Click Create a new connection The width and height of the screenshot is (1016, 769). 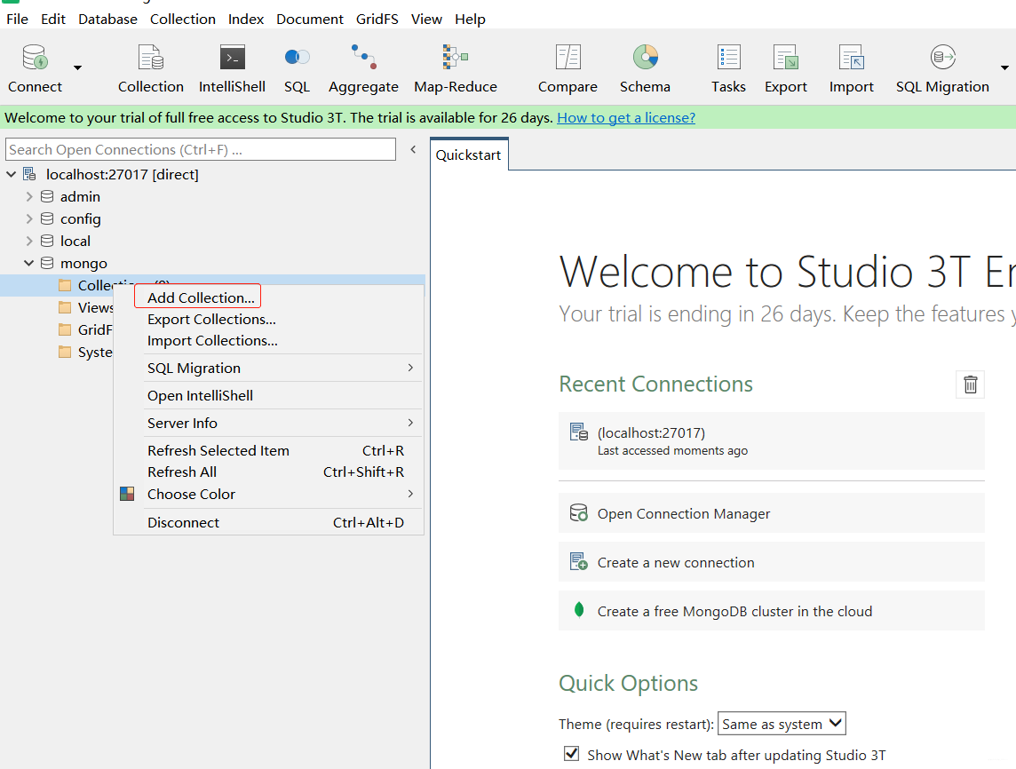tap(771, 562)
